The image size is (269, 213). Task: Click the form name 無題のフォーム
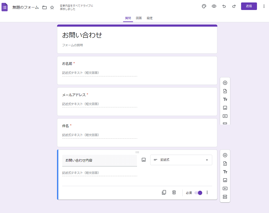point(25,7)
